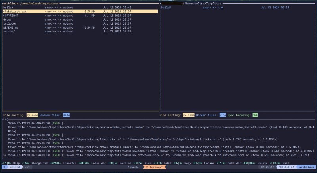Screen dimensions: 317x173
Task: Select log entry timestamped 23:06:53
Action: coord(161,151)
